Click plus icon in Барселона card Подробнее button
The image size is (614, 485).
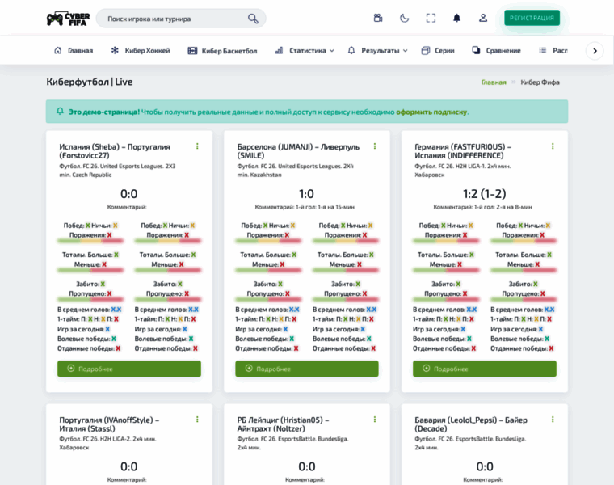point(249,369)
